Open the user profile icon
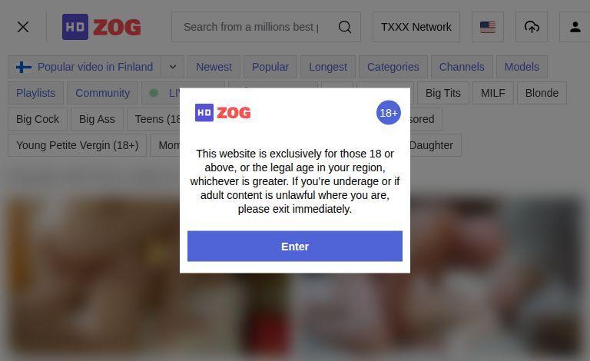The width and height of the screenshot is (590, 361). pyautogui.click(x=575, y=27)
